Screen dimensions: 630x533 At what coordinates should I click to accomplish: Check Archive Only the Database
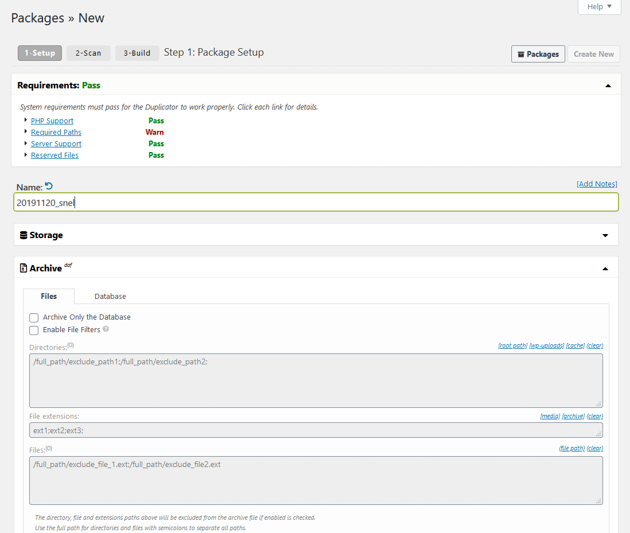click(x=34, y=318)
